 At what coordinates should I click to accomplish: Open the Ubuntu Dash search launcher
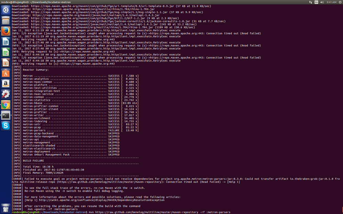(6, 10)
